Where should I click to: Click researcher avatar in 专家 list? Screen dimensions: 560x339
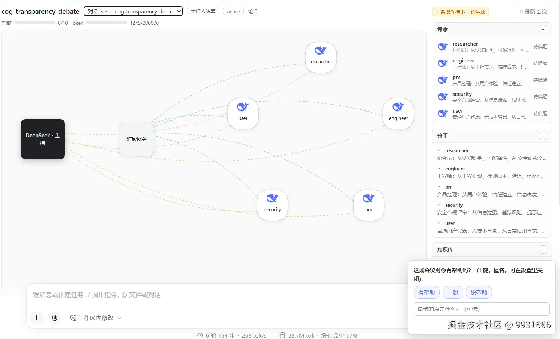(x=443, y=47)
